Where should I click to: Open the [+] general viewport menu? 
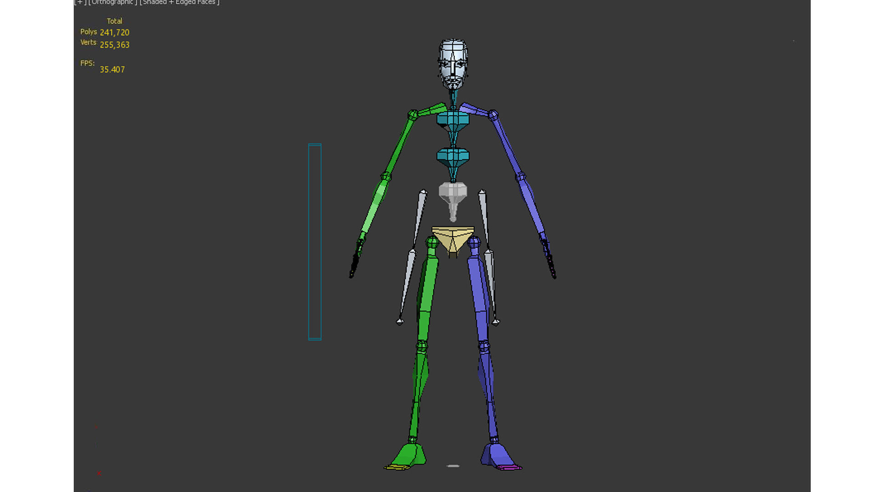80,2
